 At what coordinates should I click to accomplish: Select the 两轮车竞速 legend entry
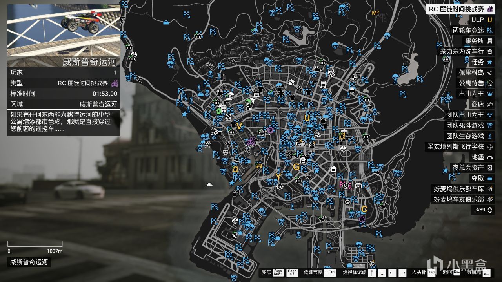[x=472, y=30]
